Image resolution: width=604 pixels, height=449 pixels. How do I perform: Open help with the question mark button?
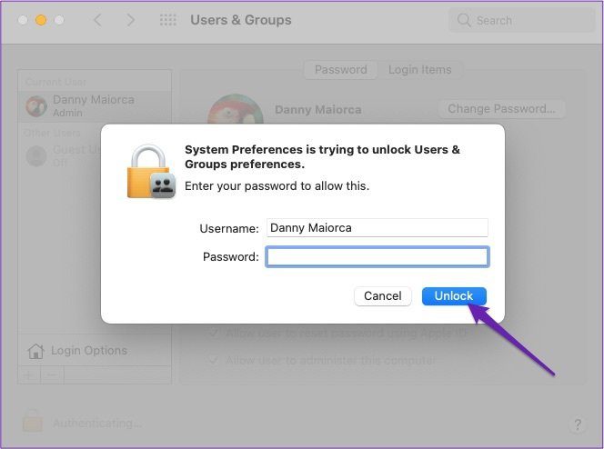pos(578,424)
